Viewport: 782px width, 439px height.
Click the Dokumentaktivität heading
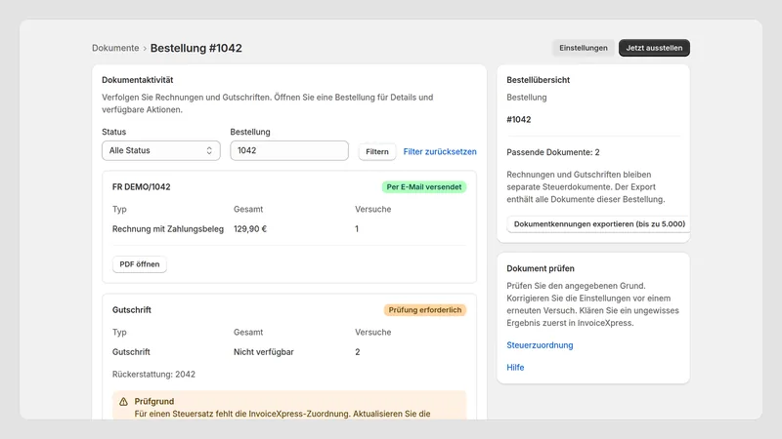(138, 80)
